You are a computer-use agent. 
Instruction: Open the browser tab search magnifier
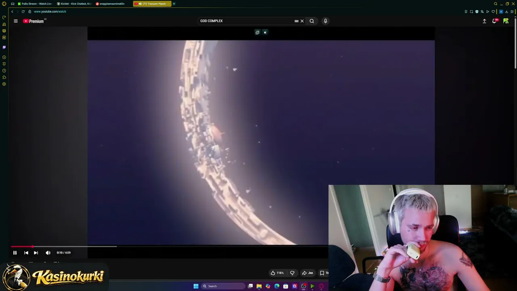point(496,4)
